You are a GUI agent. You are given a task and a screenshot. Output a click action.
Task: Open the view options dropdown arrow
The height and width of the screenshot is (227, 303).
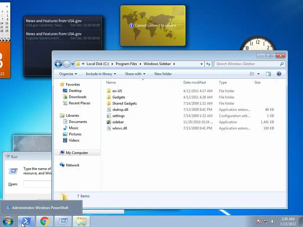258,74
